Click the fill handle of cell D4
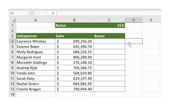 click(142, 44)
